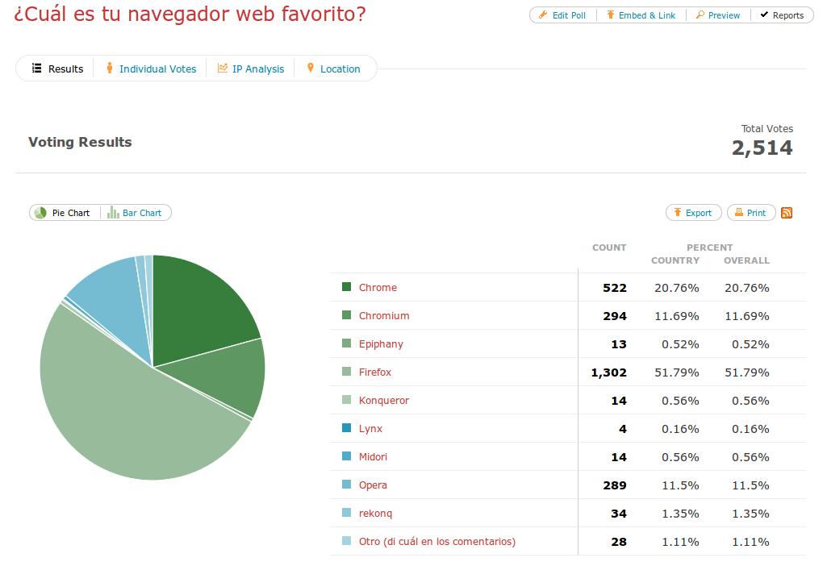Click the printer icon on Print button

click(x=738, y=213)
